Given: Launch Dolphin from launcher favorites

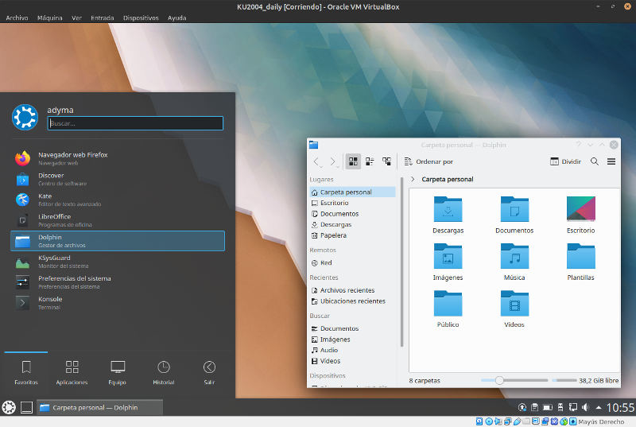Looking at the screenshot, I should [x=118, y=241].
